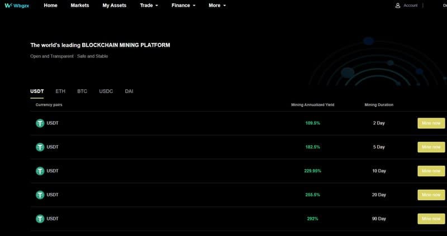Expand the More dropdown menu

click(217, 6)
